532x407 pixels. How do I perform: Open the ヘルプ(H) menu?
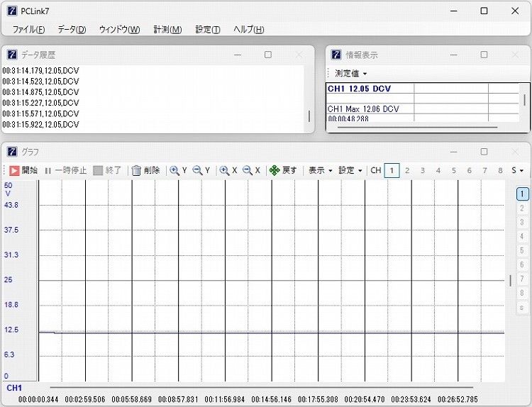249,29
